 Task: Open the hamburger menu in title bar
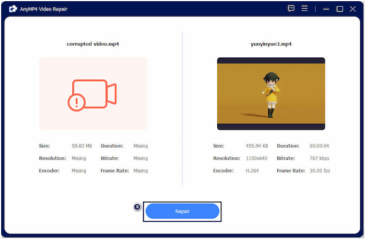tap(305, 9)
